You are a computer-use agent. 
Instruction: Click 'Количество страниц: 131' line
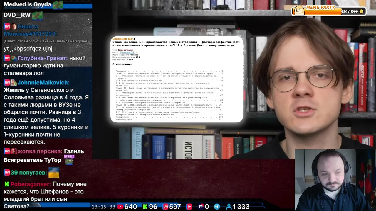tap(126, 57)
